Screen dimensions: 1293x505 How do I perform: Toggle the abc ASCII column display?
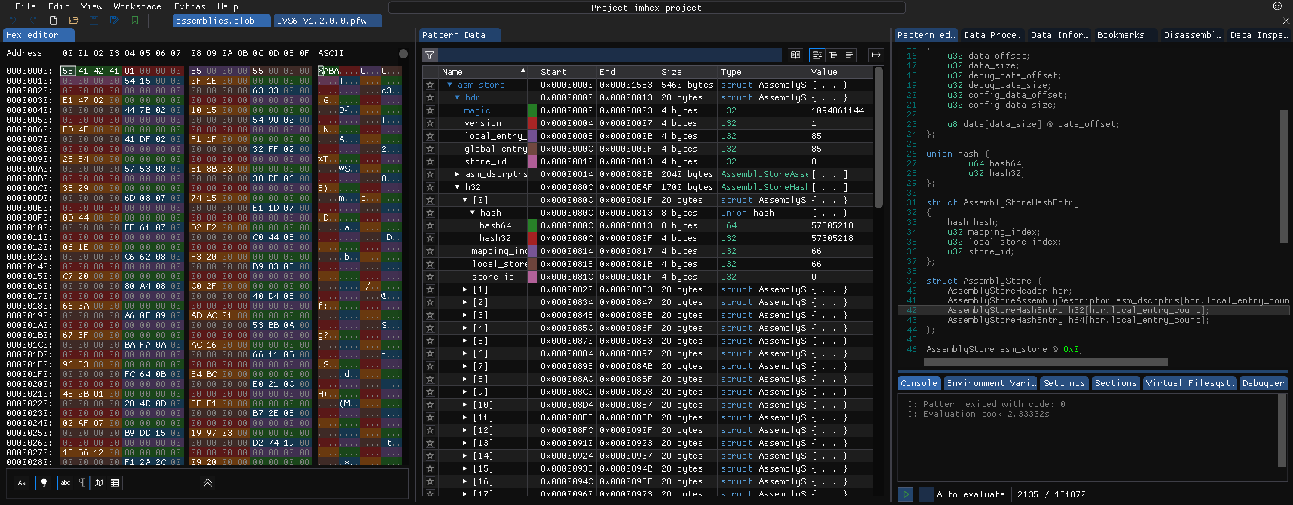coord(65,483)
